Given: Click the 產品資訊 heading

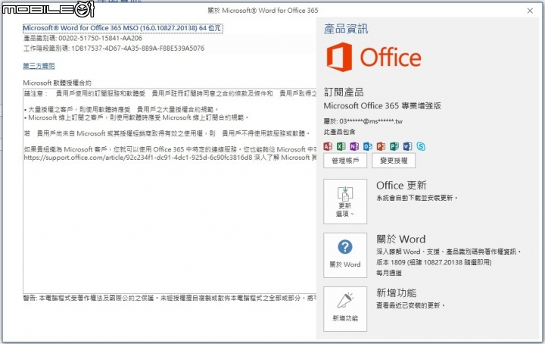Looking at the screenshot, I should (x=346, y=29).
